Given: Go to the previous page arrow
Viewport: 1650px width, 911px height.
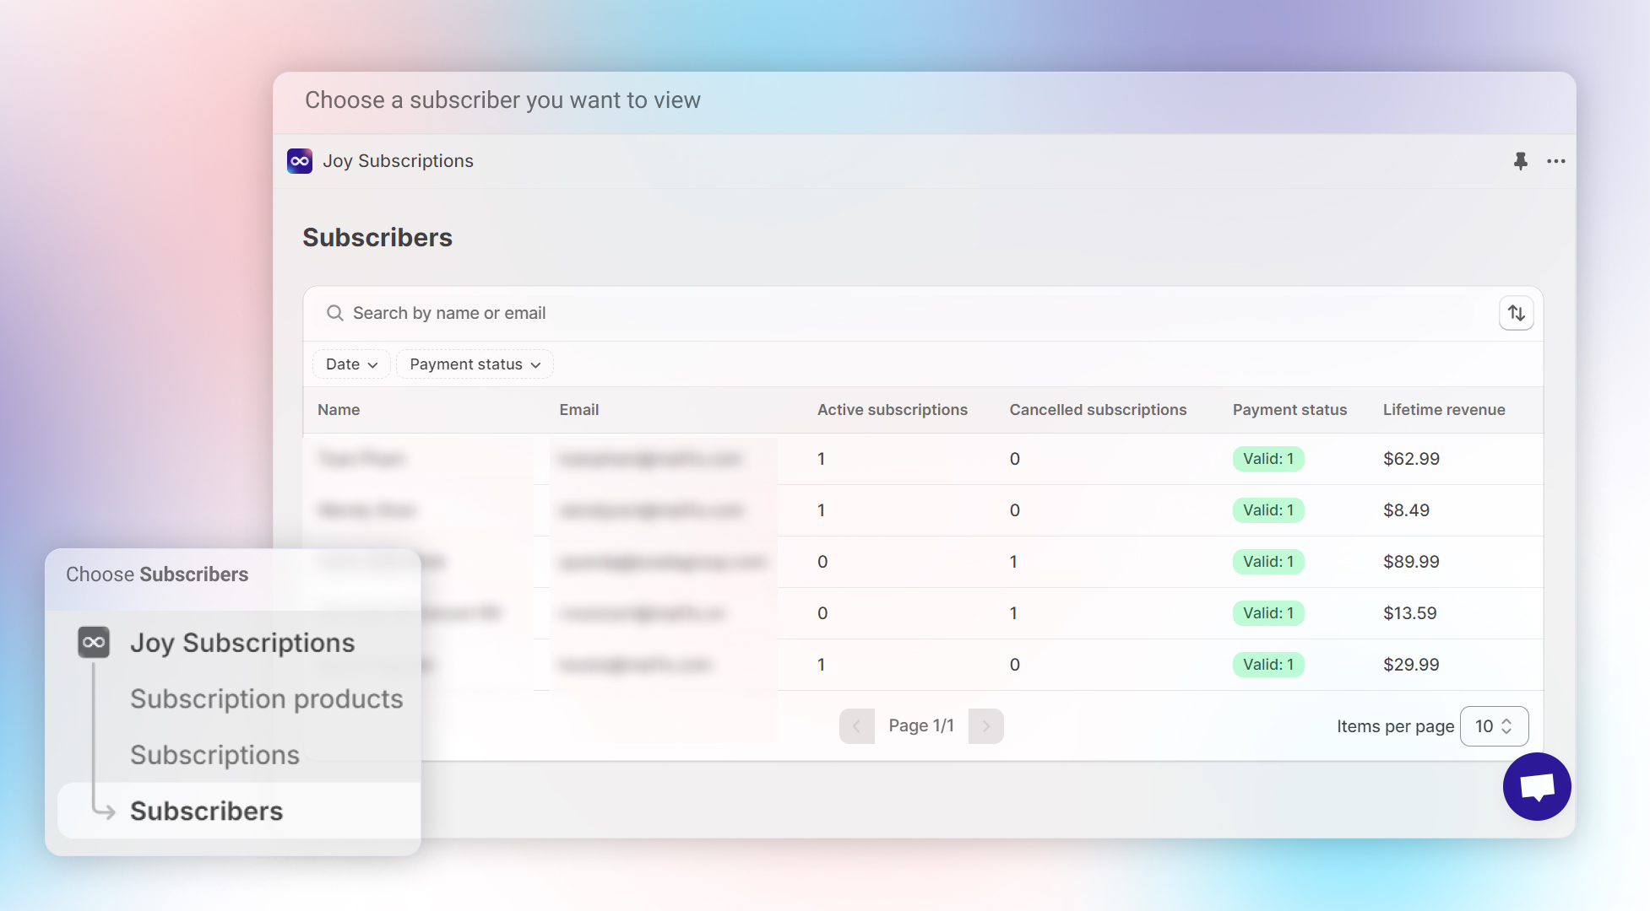Looking at the screenshot, I should point(856,726).
